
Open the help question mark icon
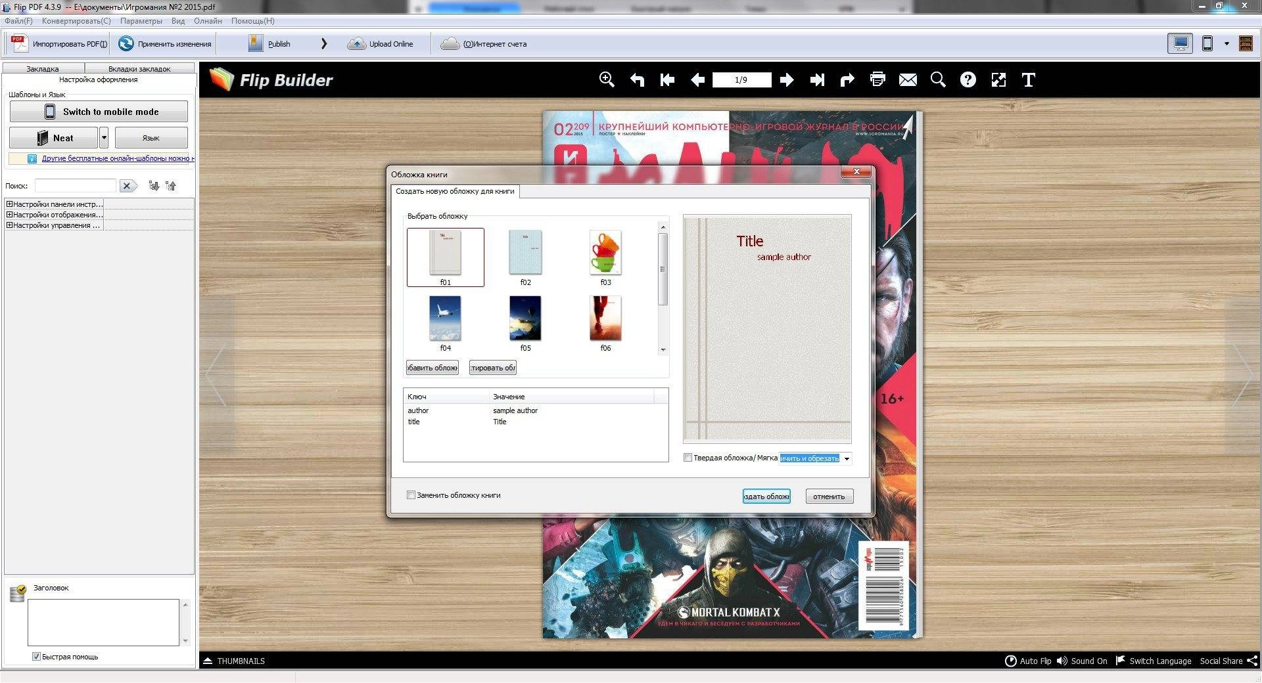(968, 79)
